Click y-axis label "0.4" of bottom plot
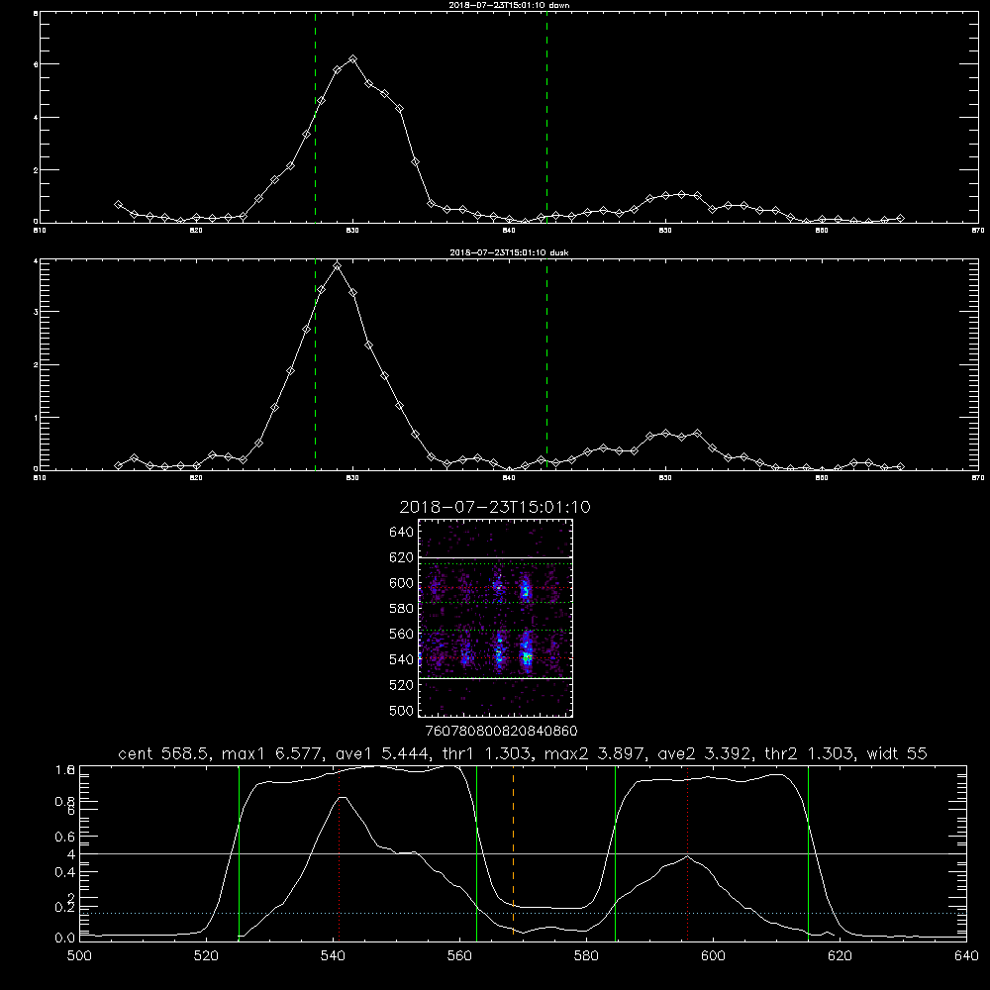 pyautogui.click(x=65, y=872)
